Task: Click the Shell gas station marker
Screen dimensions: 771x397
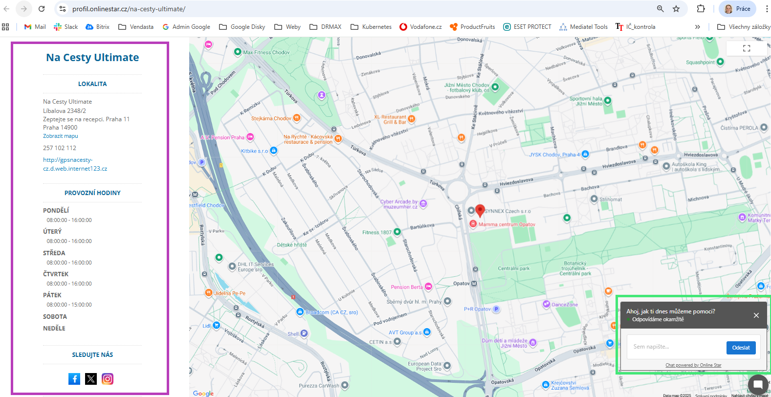Action: click(304, 333)
